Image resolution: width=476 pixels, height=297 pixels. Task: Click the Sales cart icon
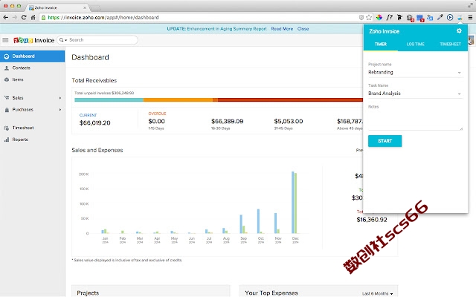7,97
